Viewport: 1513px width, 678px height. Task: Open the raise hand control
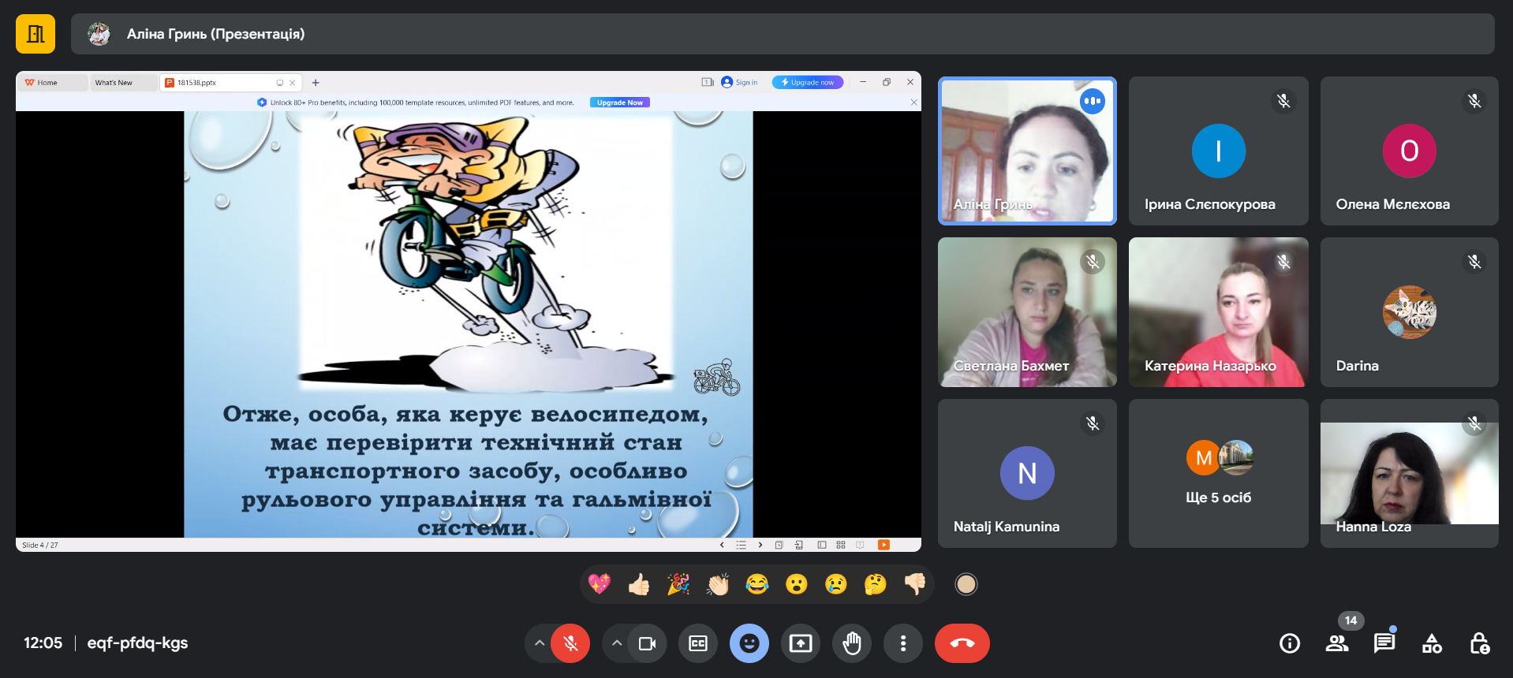(852, 643)
